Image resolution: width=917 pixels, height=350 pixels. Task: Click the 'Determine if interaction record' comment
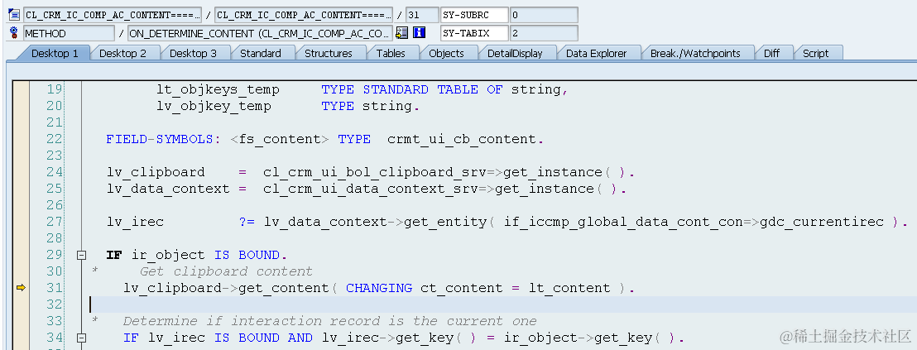tap(330, 321)
